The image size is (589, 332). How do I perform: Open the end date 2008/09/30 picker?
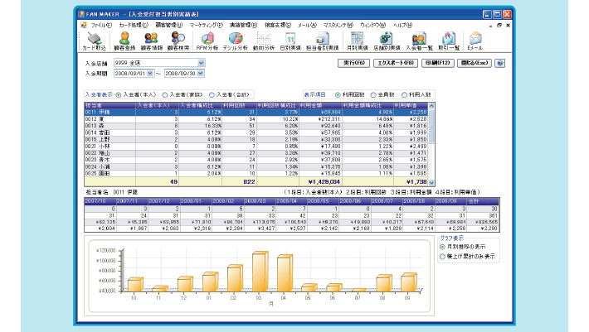coord(201,74)
